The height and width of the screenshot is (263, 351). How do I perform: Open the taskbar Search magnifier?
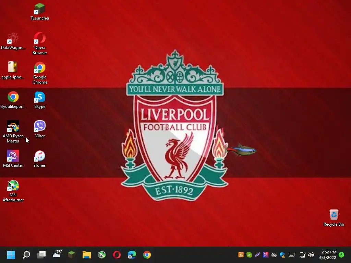coord(26,255)
